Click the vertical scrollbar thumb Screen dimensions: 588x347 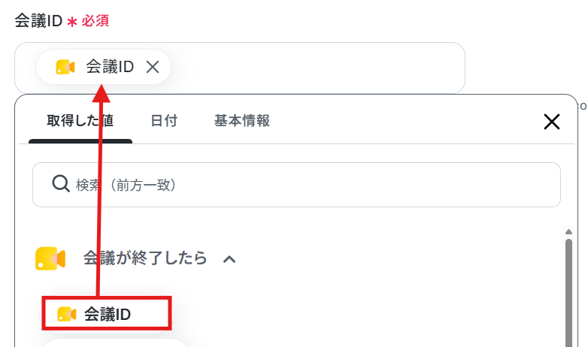pyautogui.click(x=568, y=293)
